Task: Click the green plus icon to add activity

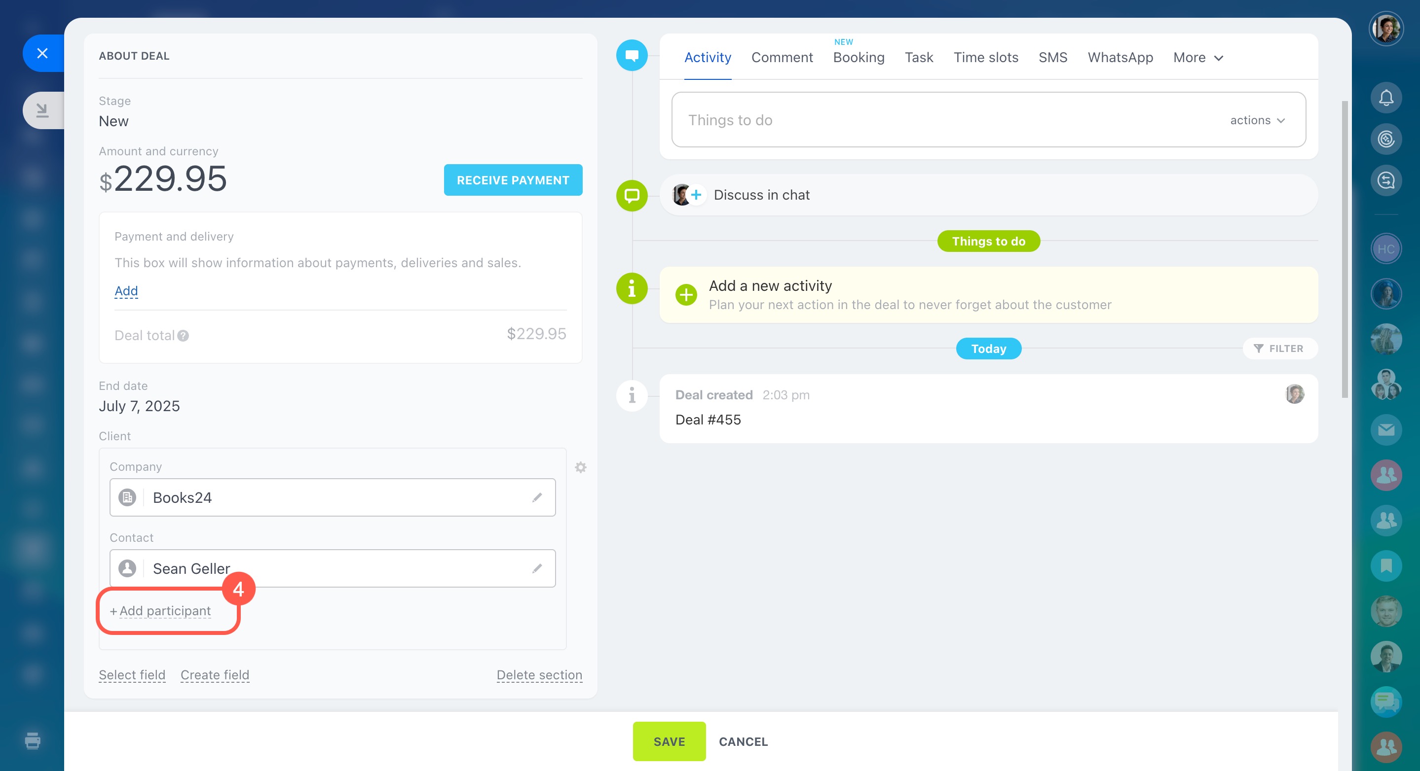Action: (x=686, y=295)
